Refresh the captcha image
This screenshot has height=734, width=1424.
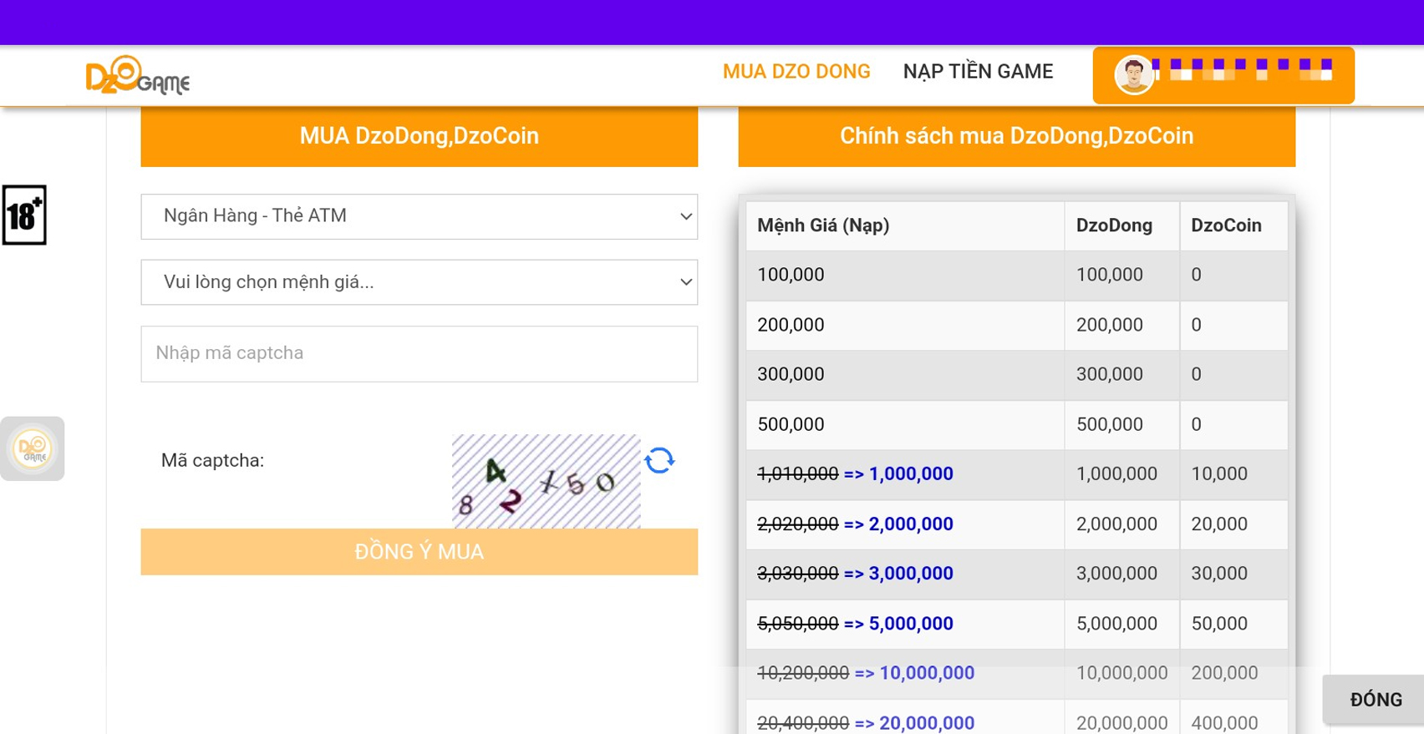[x=659, y=460]
